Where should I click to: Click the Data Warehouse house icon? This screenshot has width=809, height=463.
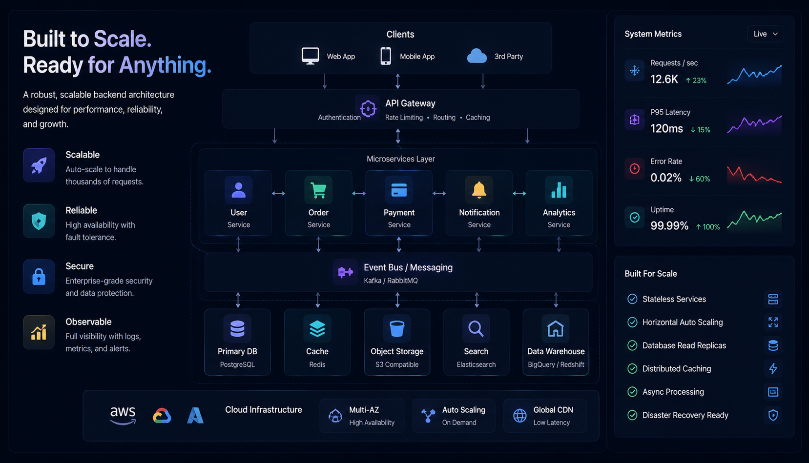pos(556,329)
